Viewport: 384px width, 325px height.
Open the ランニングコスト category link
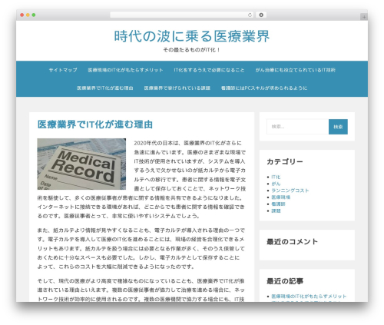290,191
